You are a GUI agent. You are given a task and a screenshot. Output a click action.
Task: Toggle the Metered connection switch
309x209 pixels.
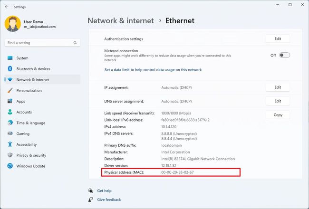[284, 55]
